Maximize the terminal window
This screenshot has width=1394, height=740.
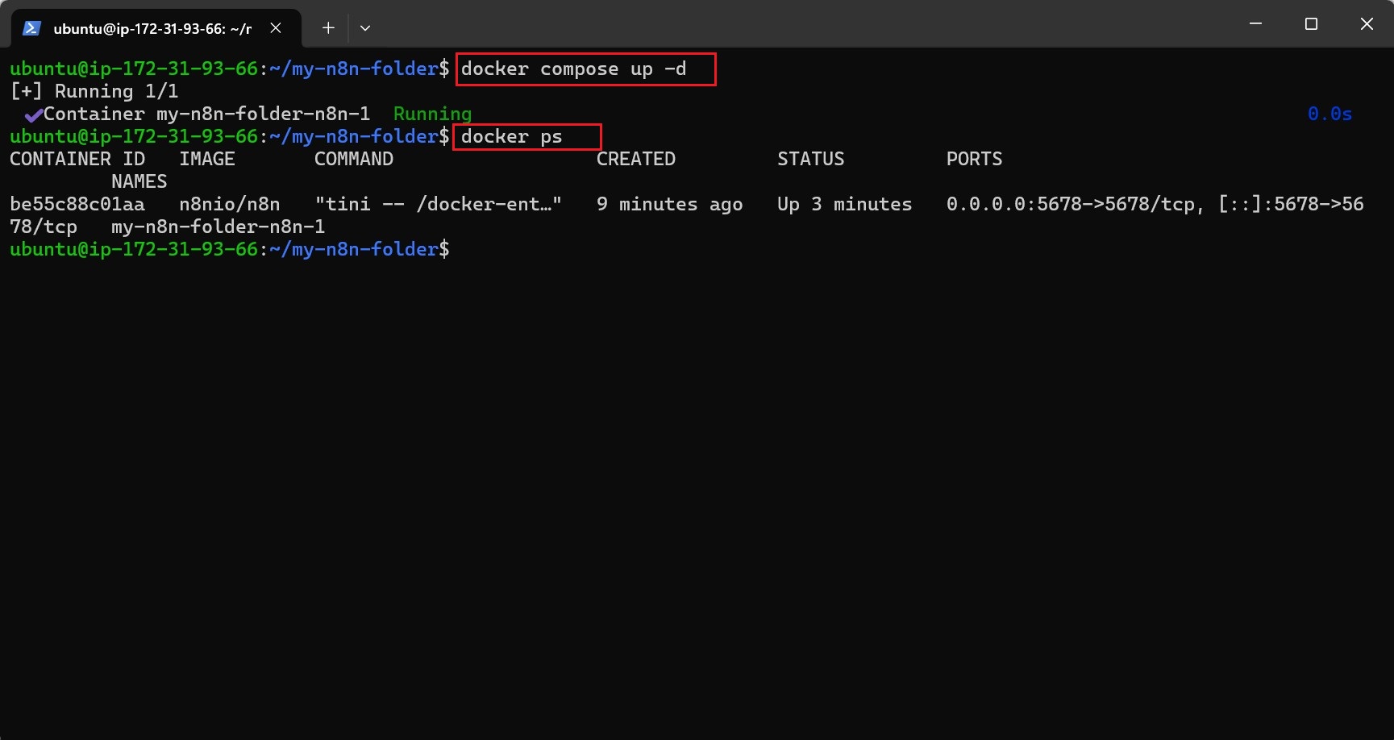(x=1311, y=24)
